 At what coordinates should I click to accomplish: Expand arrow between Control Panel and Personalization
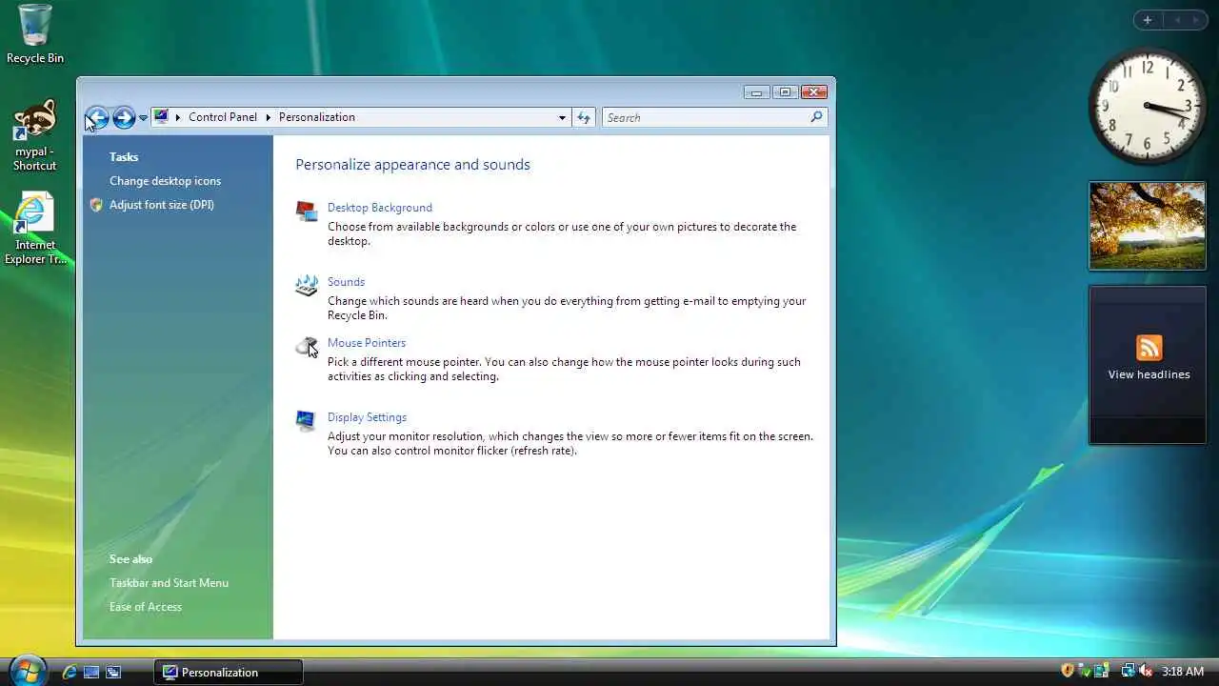[268, 117]
